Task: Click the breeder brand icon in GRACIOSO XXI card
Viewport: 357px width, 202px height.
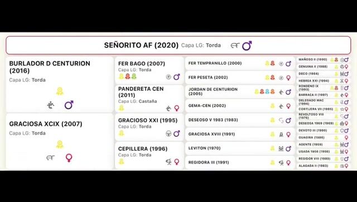Action: pos(168,134)
